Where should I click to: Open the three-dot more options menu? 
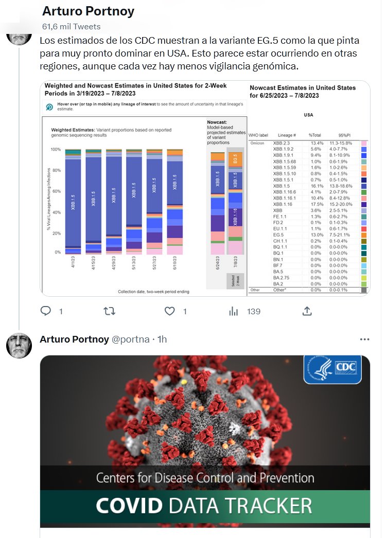[x=364, y=339]
